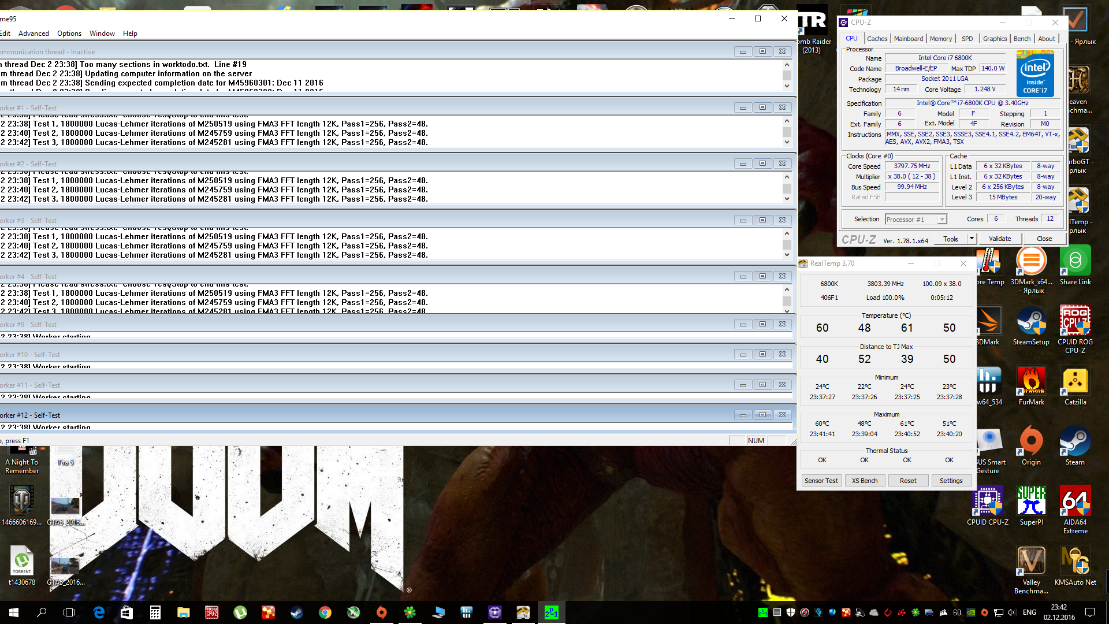Open the ENG language selector in tray
This screenshot has height=624, width=1109.
coord(1029,612)
